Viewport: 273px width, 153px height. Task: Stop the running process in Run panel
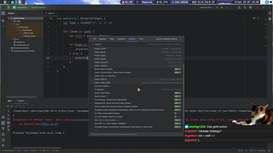point(12,106)
